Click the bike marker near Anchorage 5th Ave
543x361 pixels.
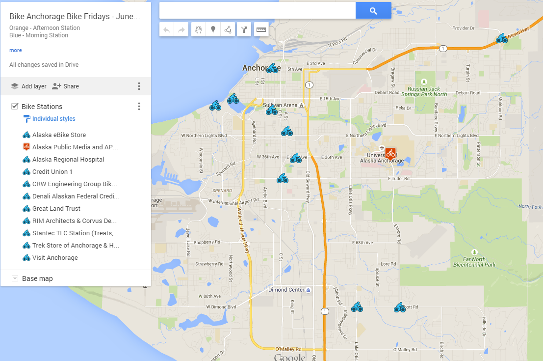273,68
